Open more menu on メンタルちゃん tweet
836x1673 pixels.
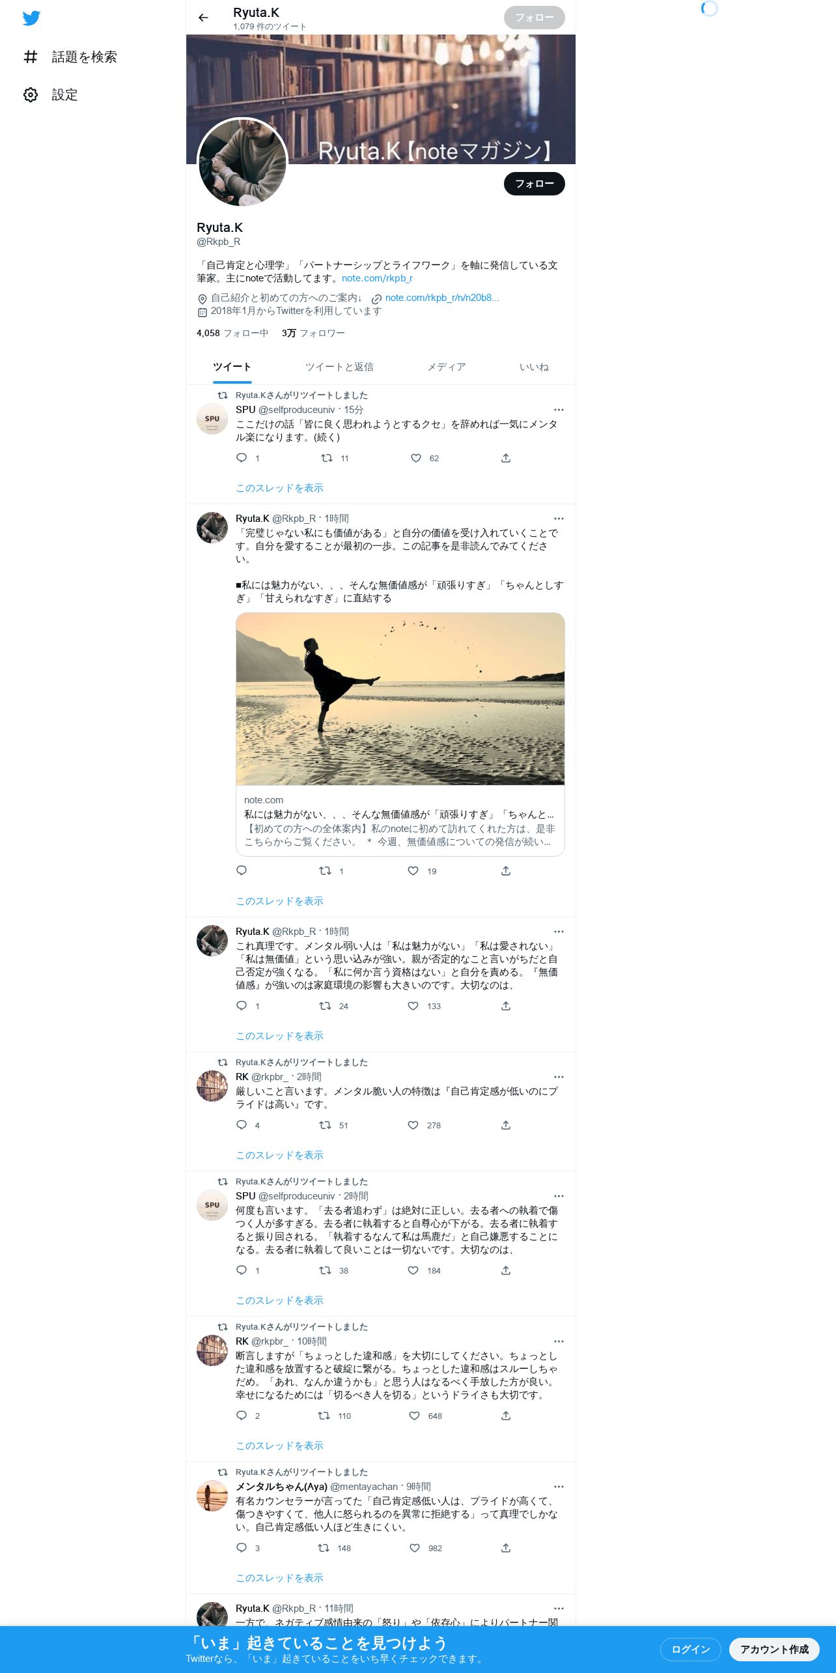click(559, 1487)
